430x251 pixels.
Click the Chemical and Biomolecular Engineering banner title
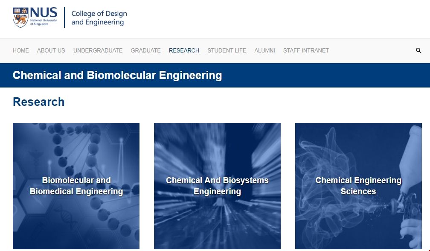(x=117, y=76)
